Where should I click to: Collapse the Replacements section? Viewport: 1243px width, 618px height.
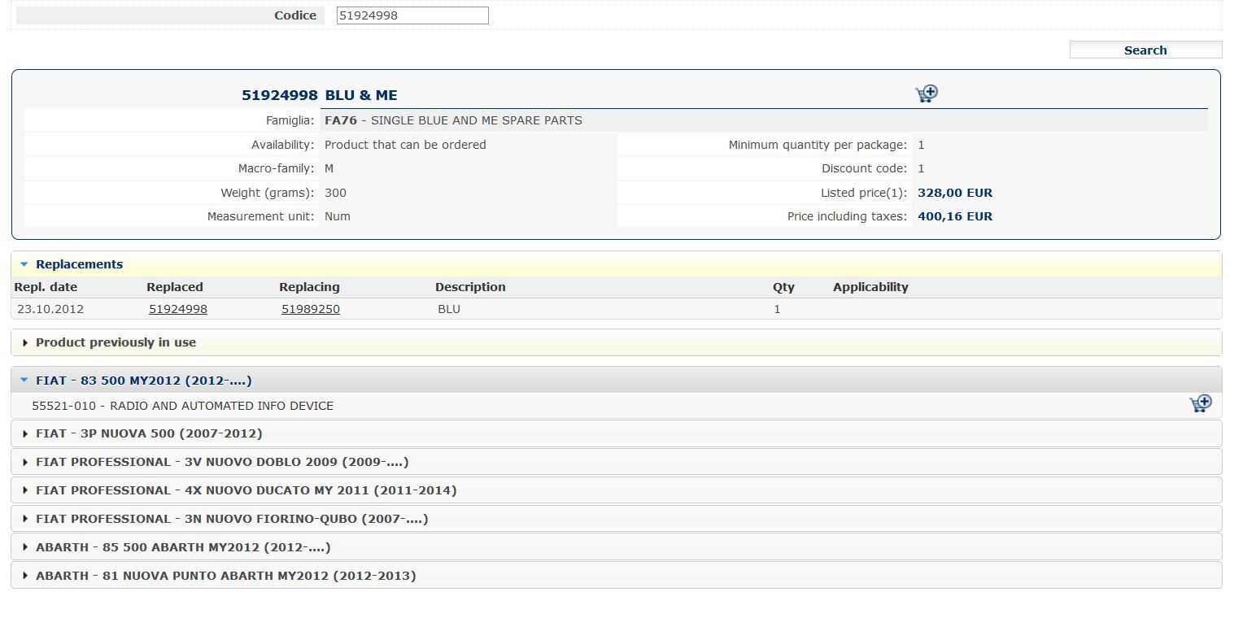[x=617, y=264]
